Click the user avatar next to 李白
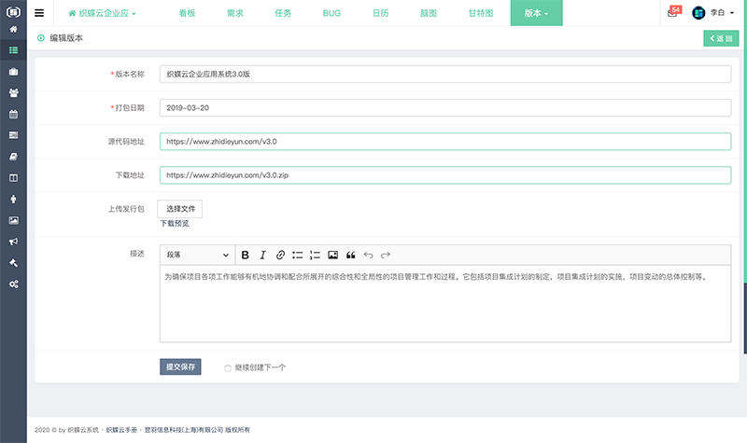This screenshot has width=747, height=443. [x=698, y=13]
